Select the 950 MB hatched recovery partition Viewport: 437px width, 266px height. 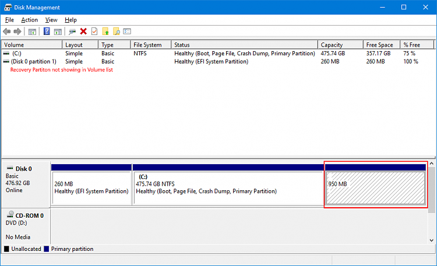(x=375, y=187)
